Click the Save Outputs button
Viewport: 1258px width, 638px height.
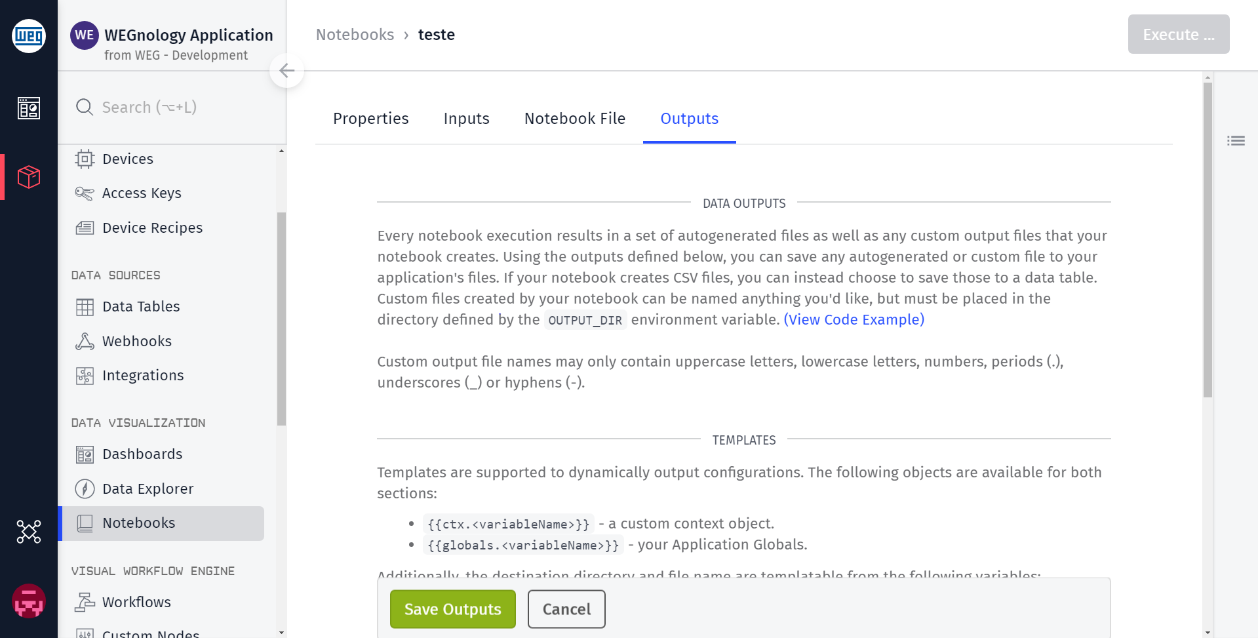(452, 609)
